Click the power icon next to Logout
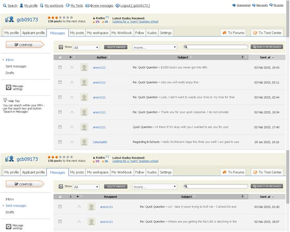The width and height of the screenshot is (290, 232). pyautogui.click(x=117, y=5)
